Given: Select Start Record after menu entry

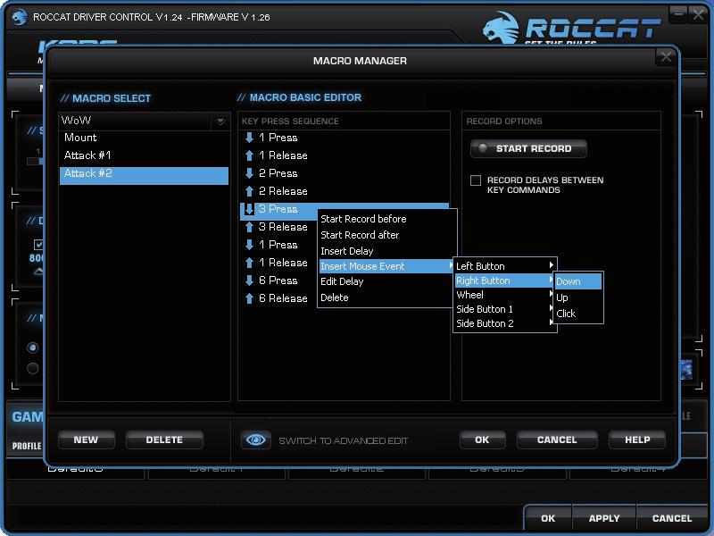Looking at the screenshot, I should [x=386, y=235].
